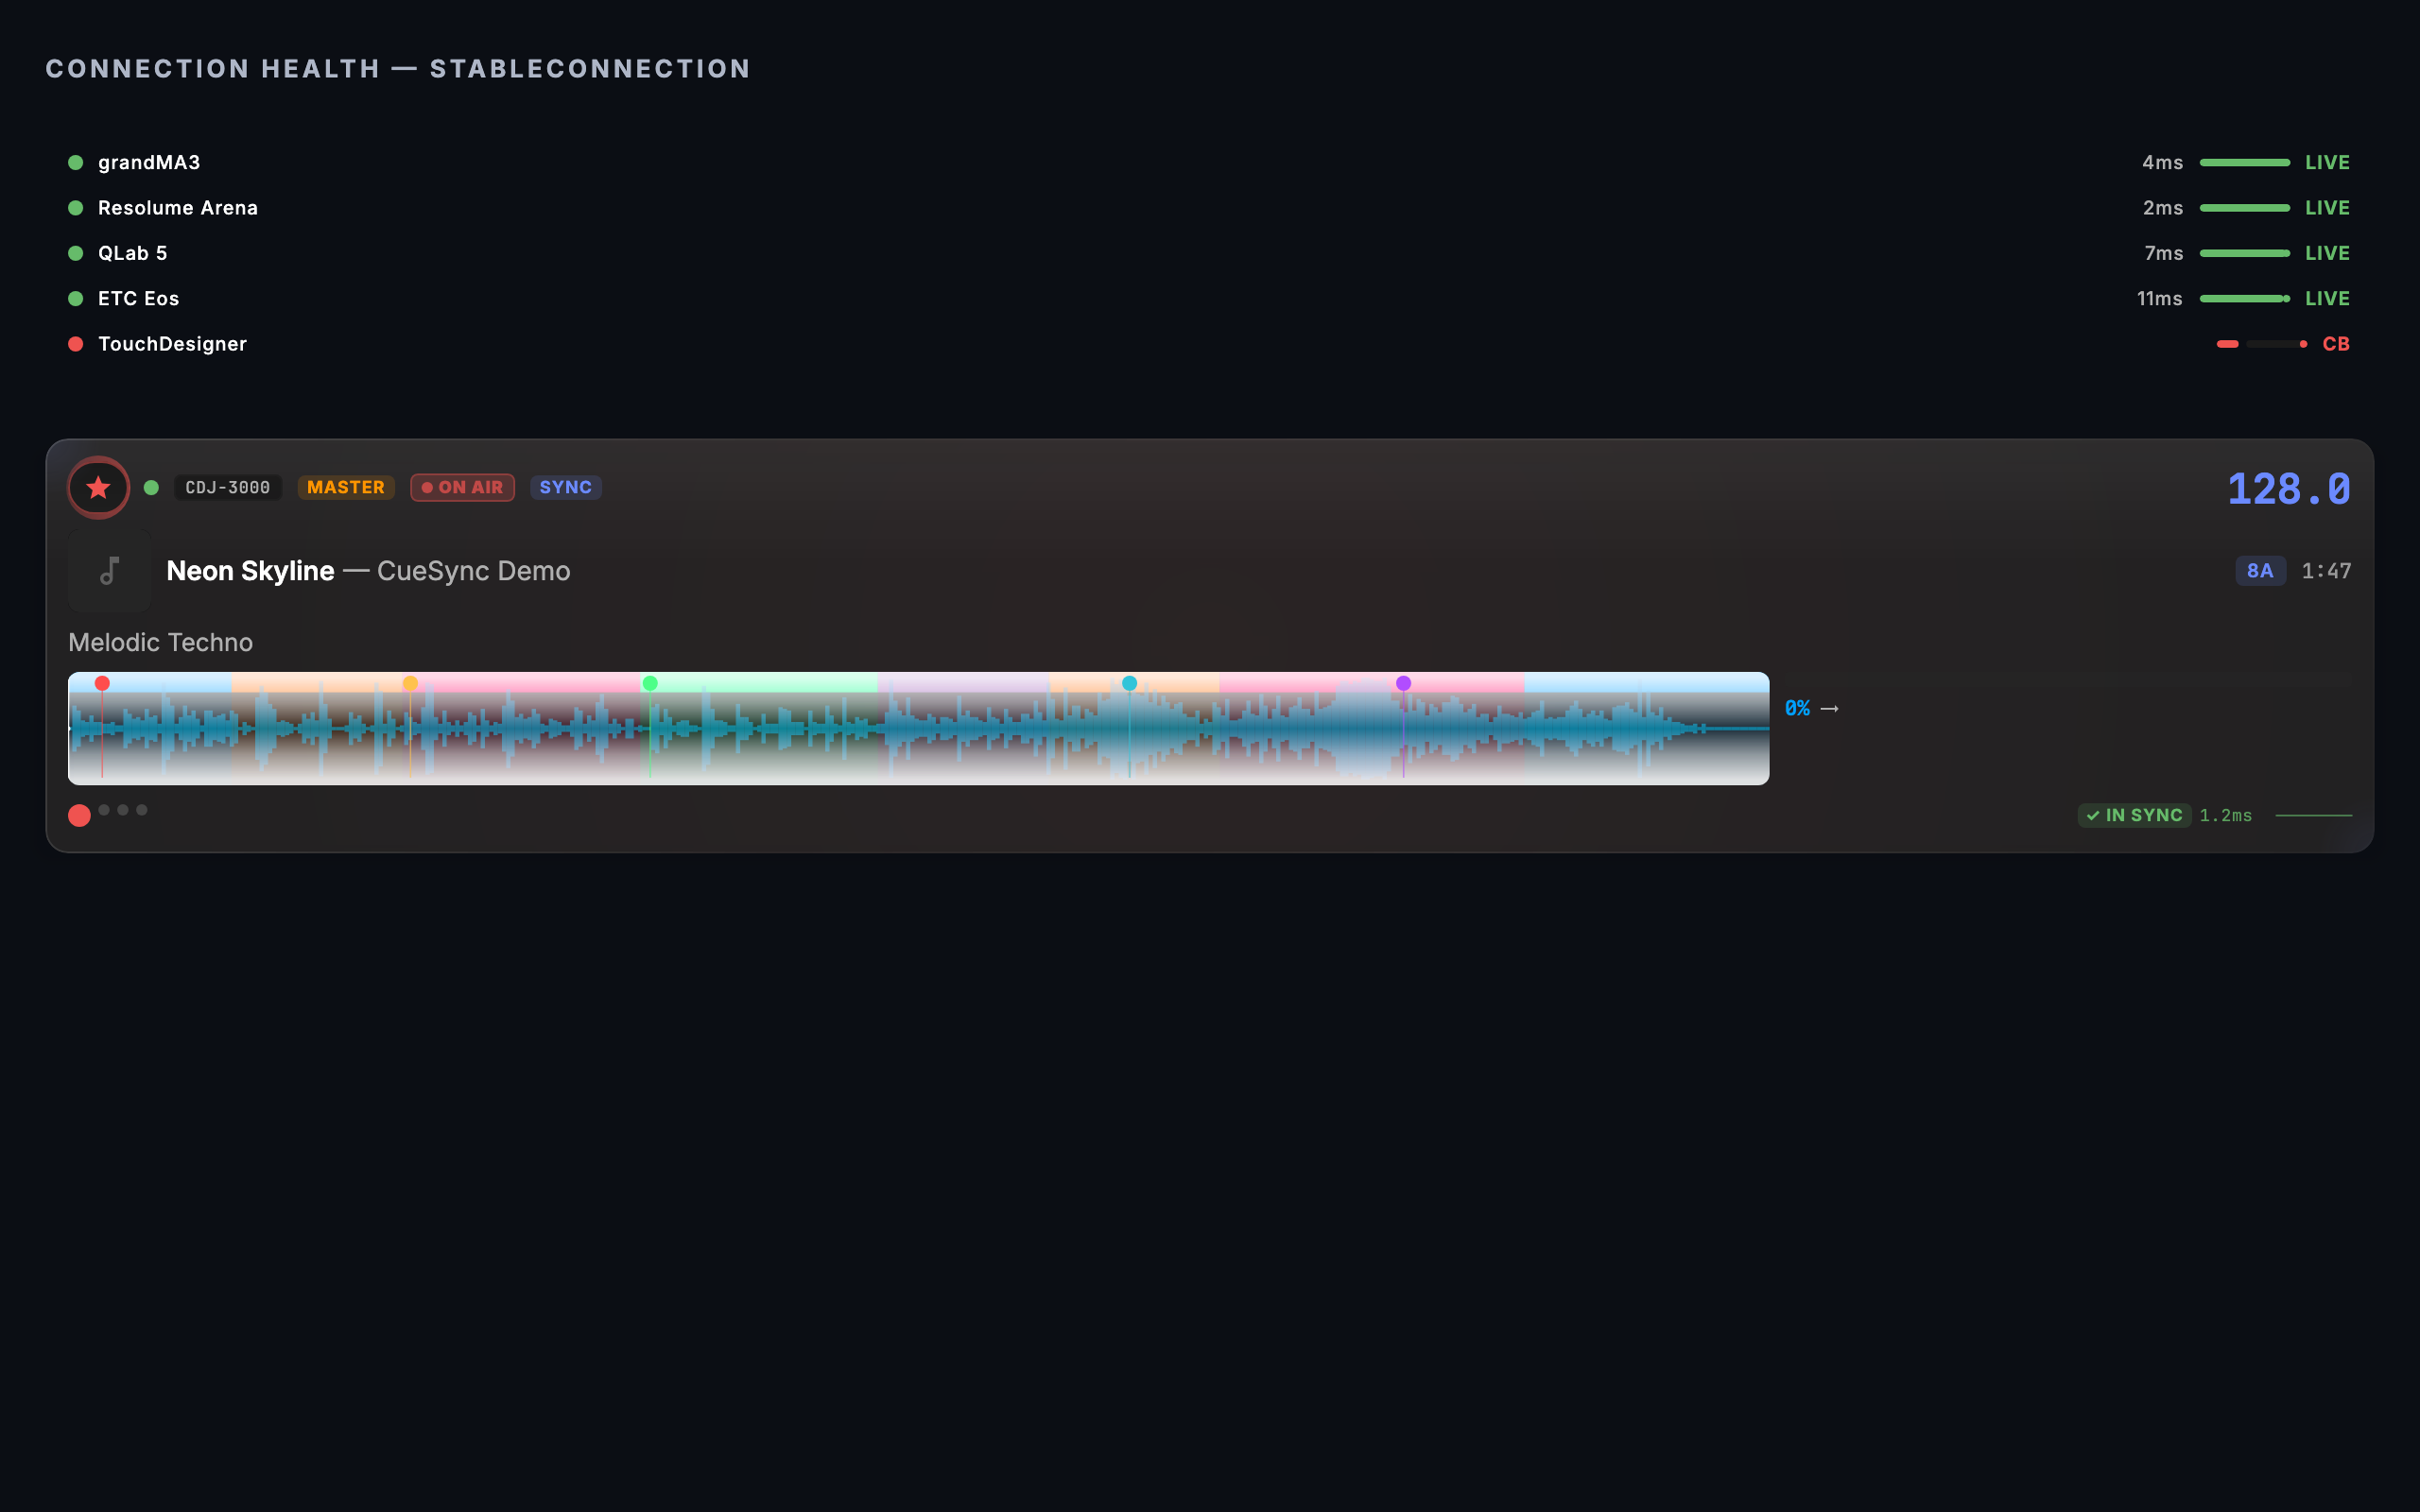Viewport: 2420px width, 1512px height.
Task: Click the Neon Skyline track title
Action: (250, 571)
